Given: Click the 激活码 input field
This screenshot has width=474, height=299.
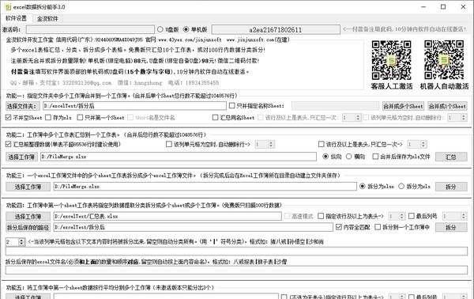Looking at the screenshot, I should pos(90,29).
